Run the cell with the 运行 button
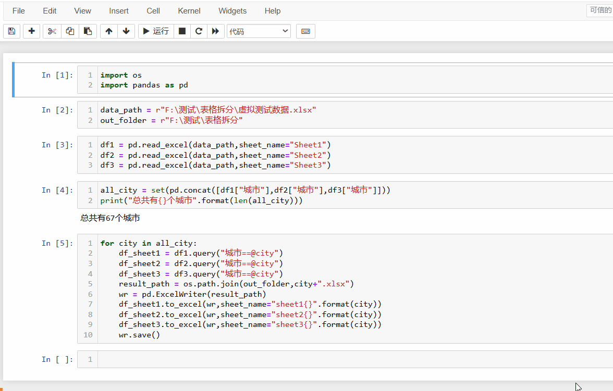 tap(156, 31)
